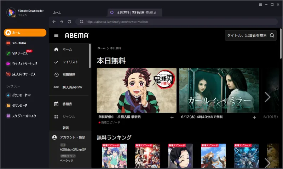Click the address bar magnifier icon
283x169 pixels.
coord(82,22)
